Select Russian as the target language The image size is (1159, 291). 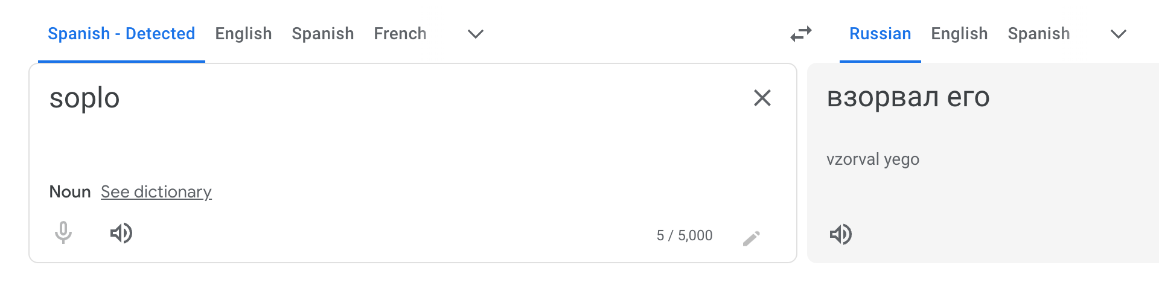point(880,34)
